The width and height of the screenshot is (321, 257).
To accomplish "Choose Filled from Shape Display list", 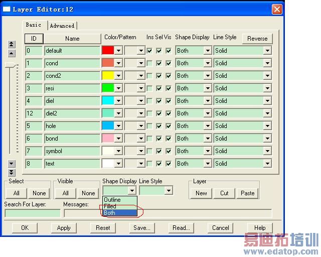I will (x=120, y=206).
